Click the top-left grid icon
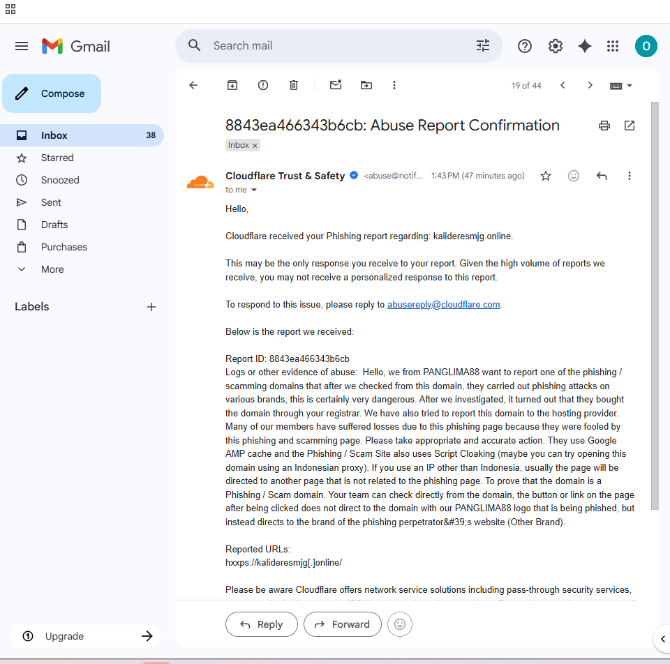This screenshot has width=670, height=664. [x=10, y=9]
